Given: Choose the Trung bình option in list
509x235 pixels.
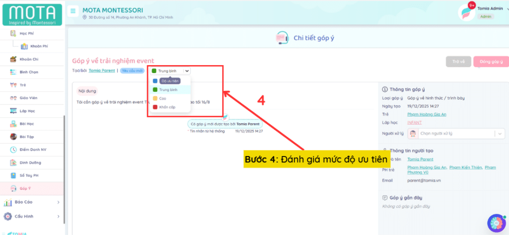Looking at the screenshot, I should (168, 90).
